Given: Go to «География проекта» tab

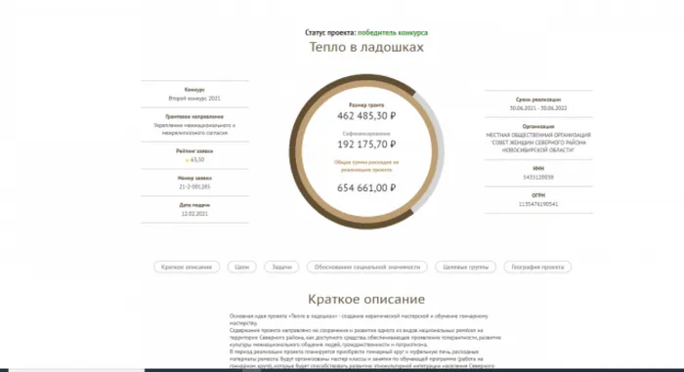Looking at the screenshot, I should click(x=537, y=267).
